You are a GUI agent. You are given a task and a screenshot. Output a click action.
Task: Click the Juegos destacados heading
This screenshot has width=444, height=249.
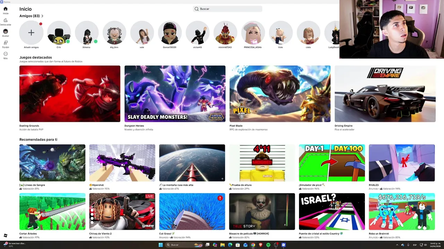pos(35,57)
